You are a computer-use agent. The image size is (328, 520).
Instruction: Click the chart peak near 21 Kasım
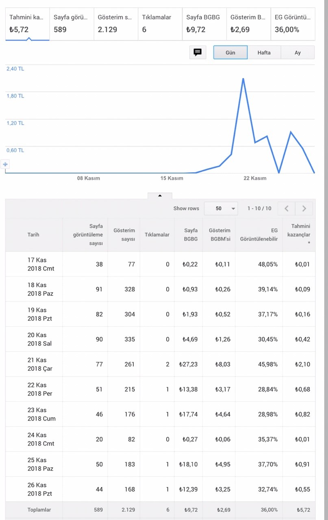tap(243, 79)
